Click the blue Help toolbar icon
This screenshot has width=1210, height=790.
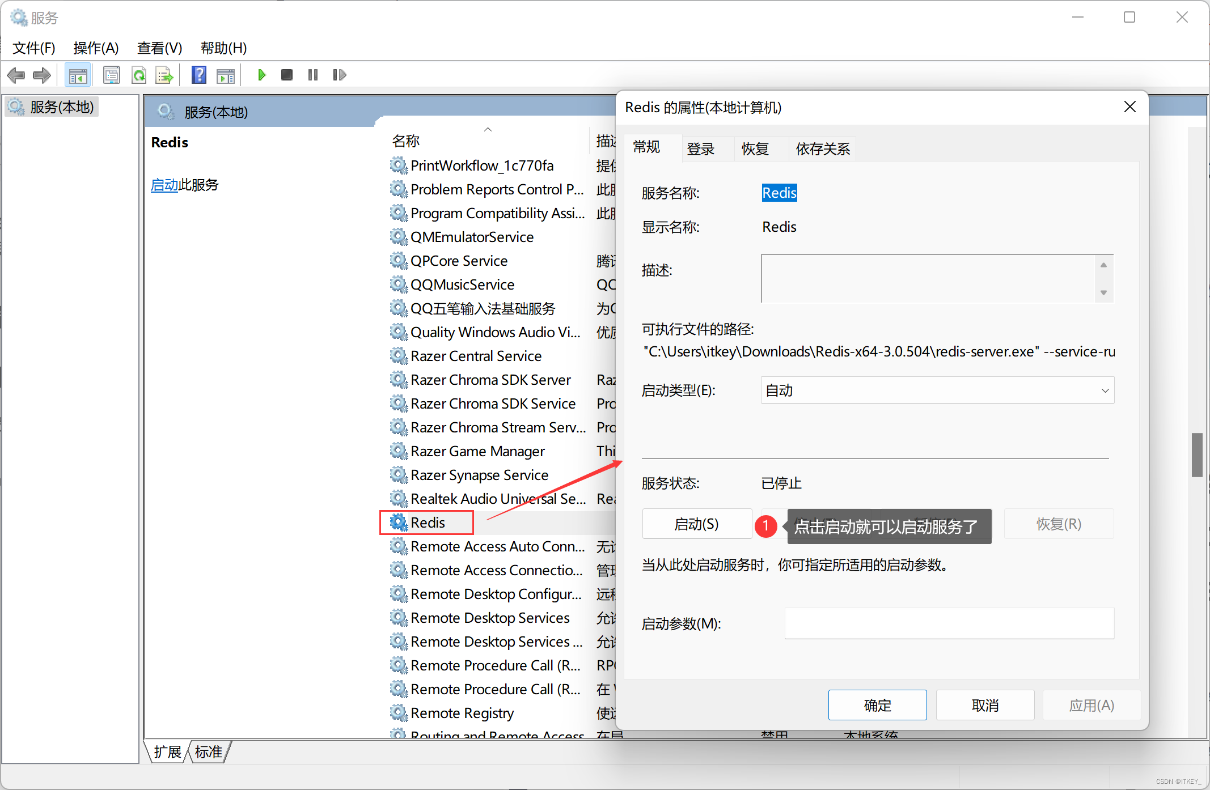coord(199,75)
